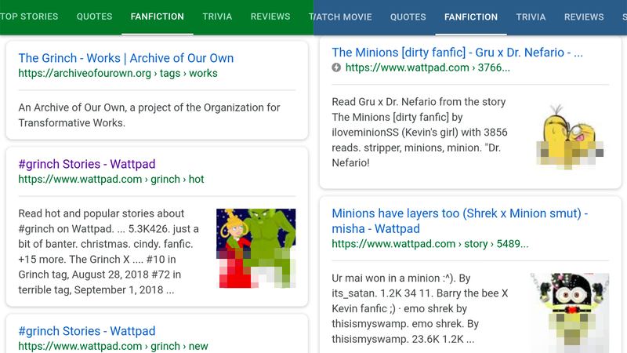Screen dimensions: 627x353
Task: Open the Grinch Wattpad story thumbnail
Action: pyautogui.click(x=256, y=248)
